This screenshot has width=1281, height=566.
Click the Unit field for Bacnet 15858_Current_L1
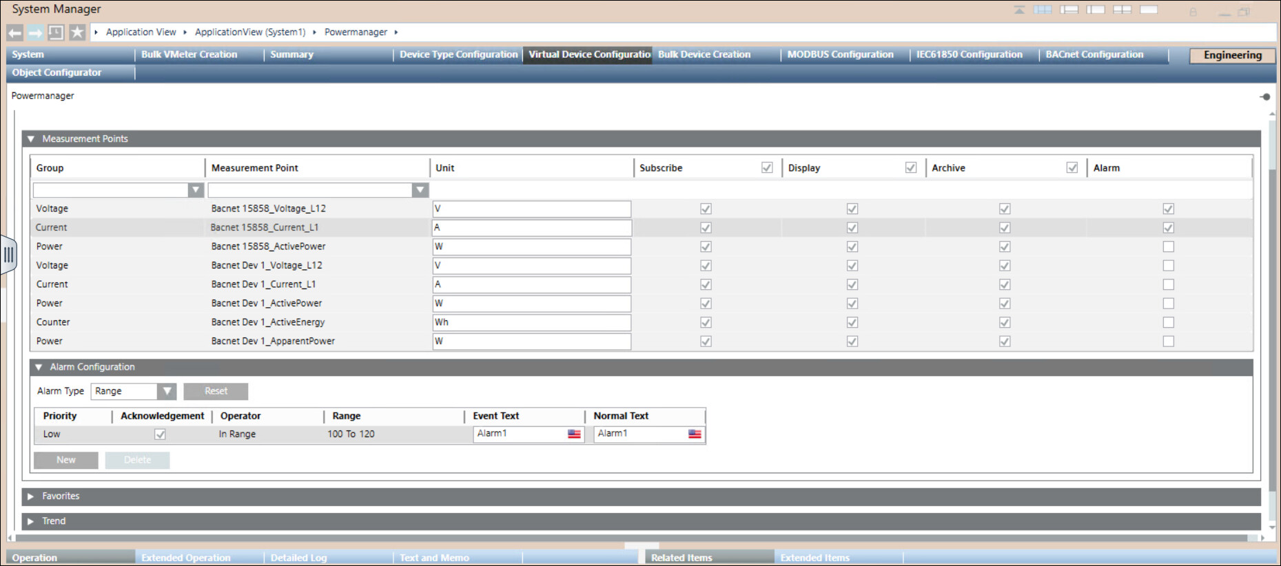pyautogui.click(x=531, y=228)
